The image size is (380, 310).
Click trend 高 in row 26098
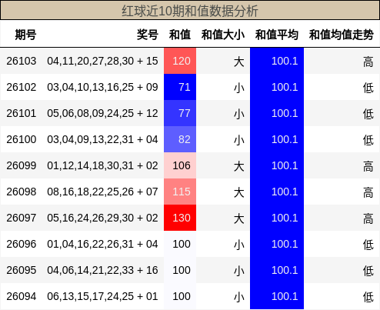tap(368, 192)
